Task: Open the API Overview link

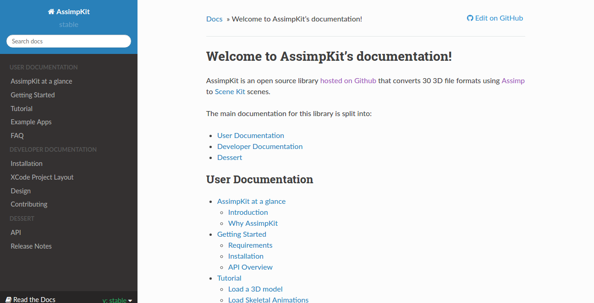Action: click(250, 267)
